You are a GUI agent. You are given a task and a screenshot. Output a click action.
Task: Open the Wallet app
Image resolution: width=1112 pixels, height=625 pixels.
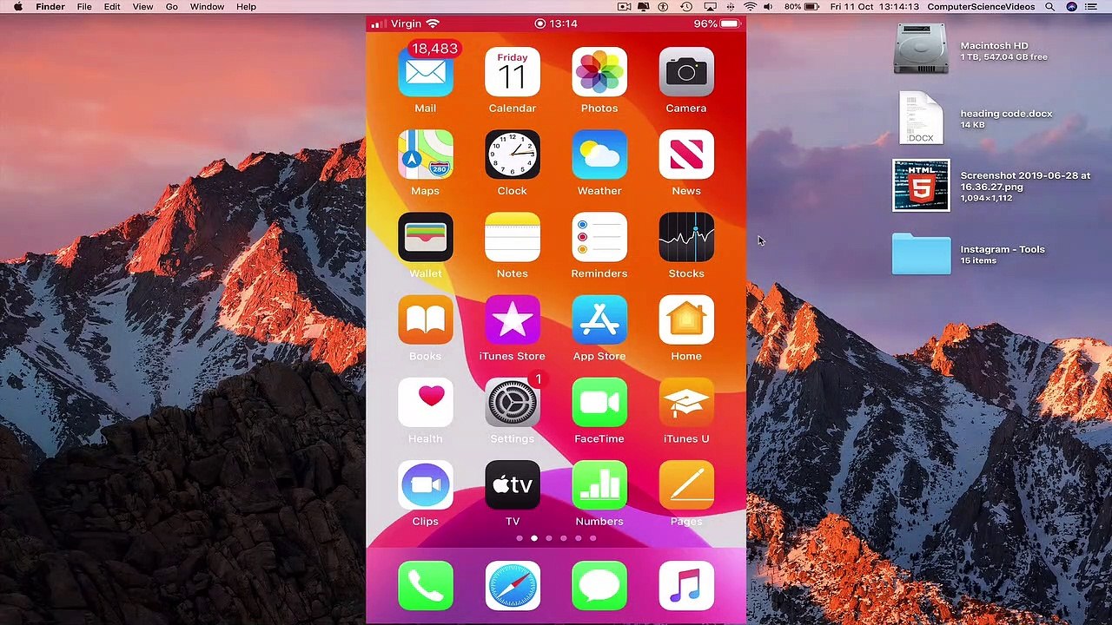(426, 237)
